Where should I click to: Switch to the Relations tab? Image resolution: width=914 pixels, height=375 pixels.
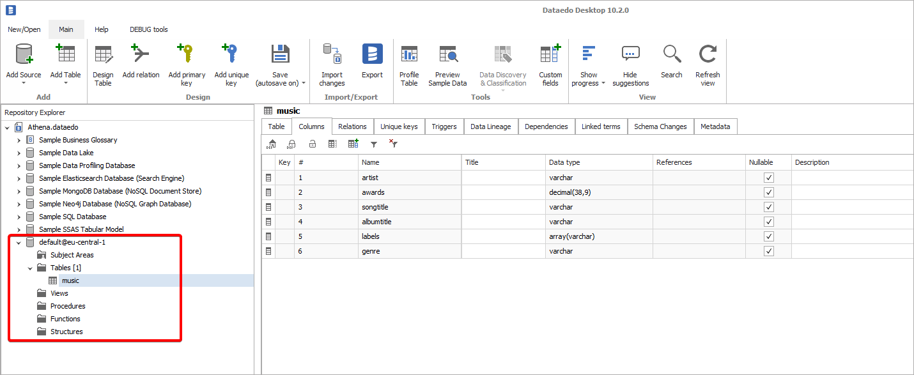click(x=352, y=126)
